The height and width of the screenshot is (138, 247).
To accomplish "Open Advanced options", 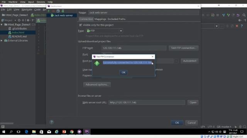I will [97, 84].
